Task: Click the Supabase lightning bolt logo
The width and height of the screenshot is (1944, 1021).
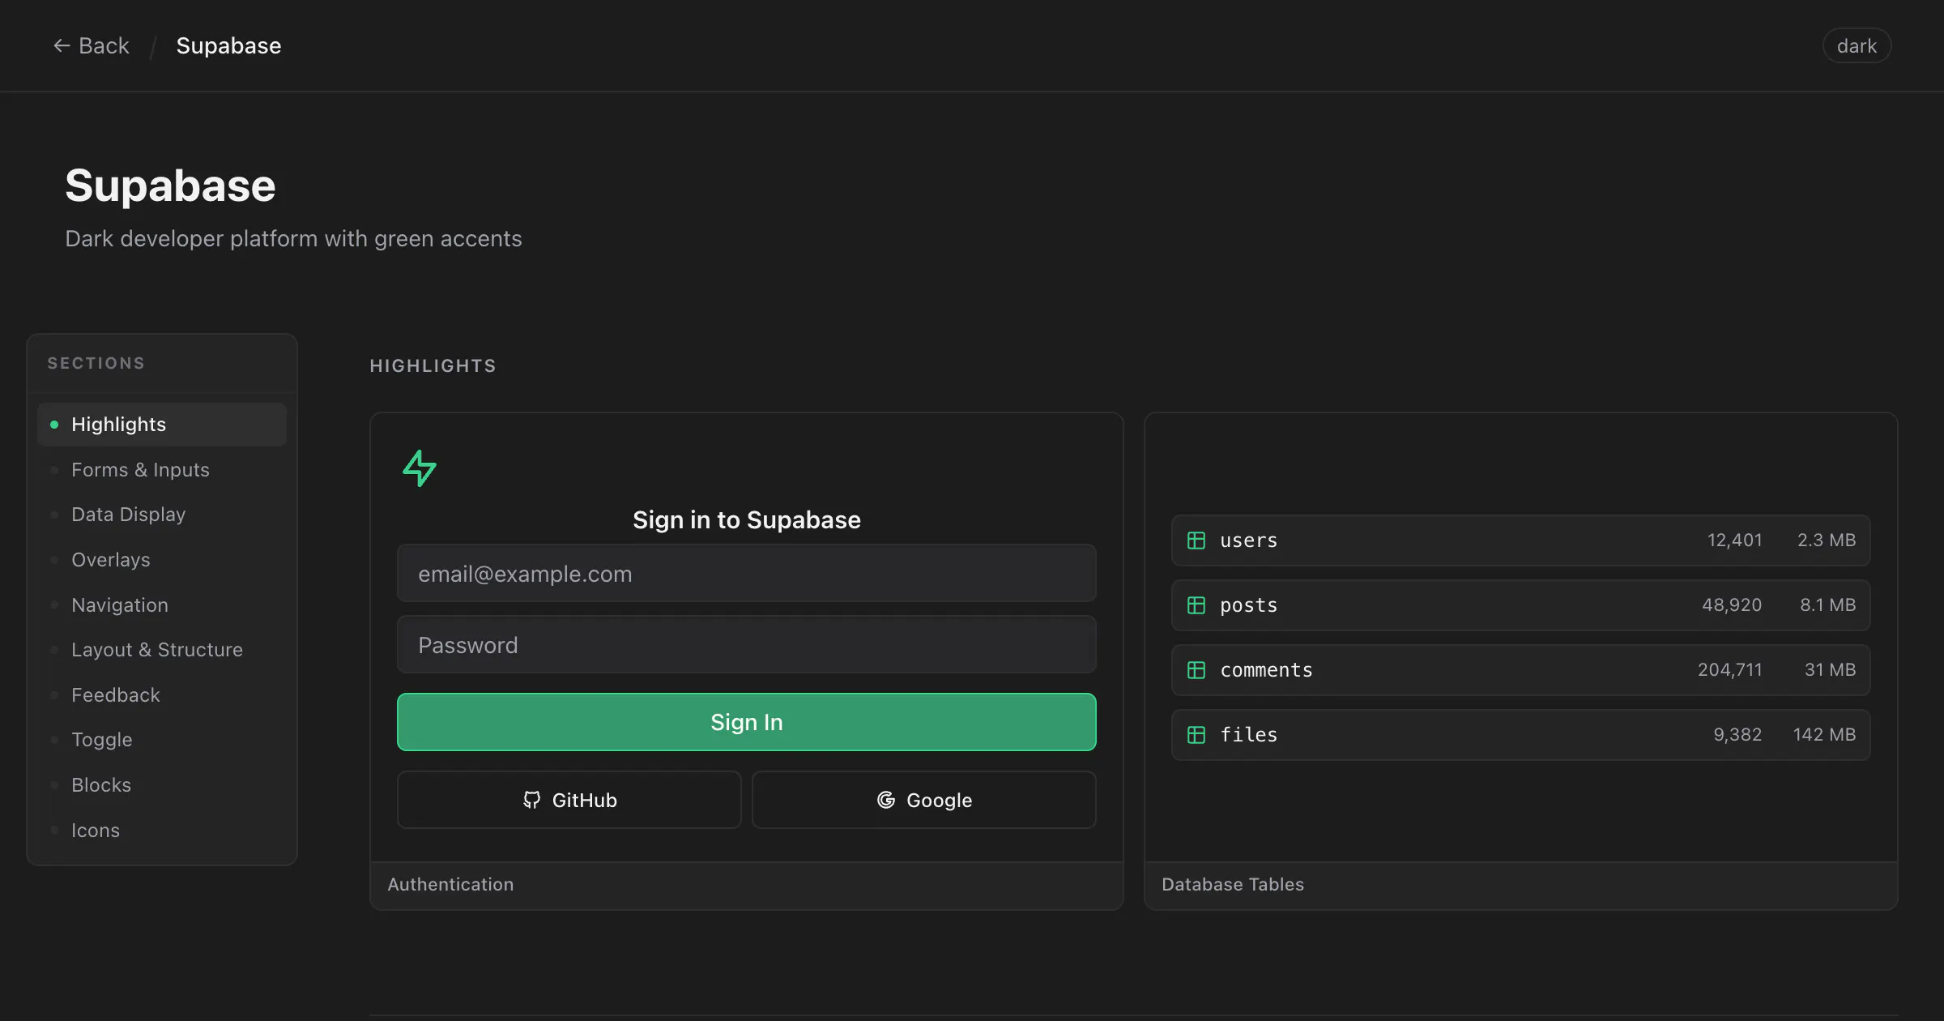Action: pos(420,468)
